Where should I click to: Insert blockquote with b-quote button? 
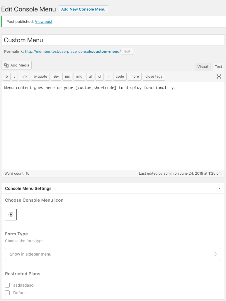tap(40, 76)
